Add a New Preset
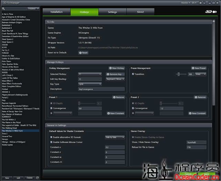 pyautogui.click(x=199, y=68)
